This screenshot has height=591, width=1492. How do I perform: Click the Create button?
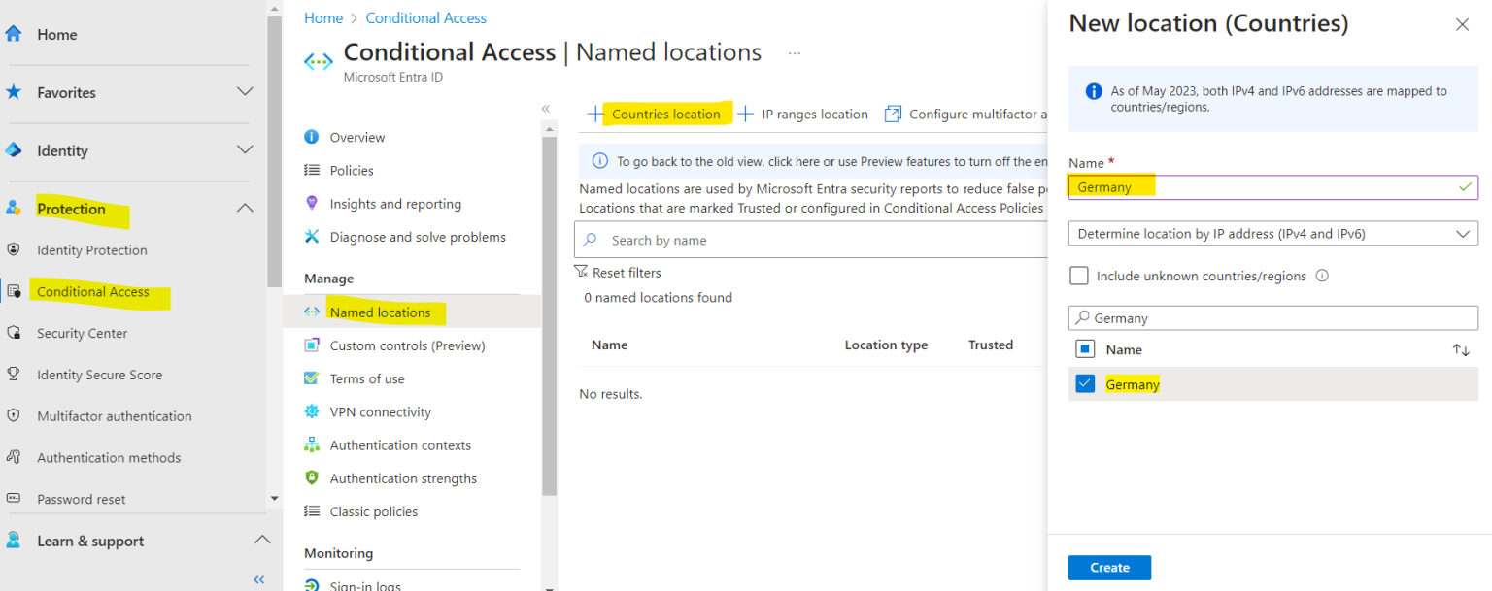pos(1109,568)
